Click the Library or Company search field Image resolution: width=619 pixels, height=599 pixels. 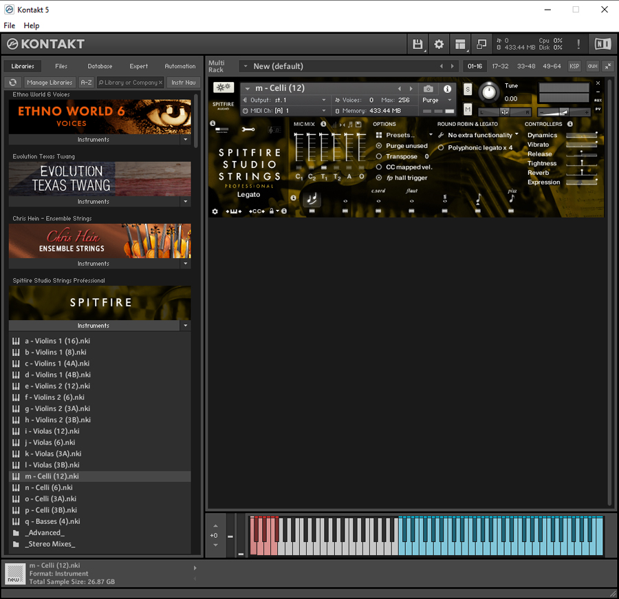tap(130, 82)
